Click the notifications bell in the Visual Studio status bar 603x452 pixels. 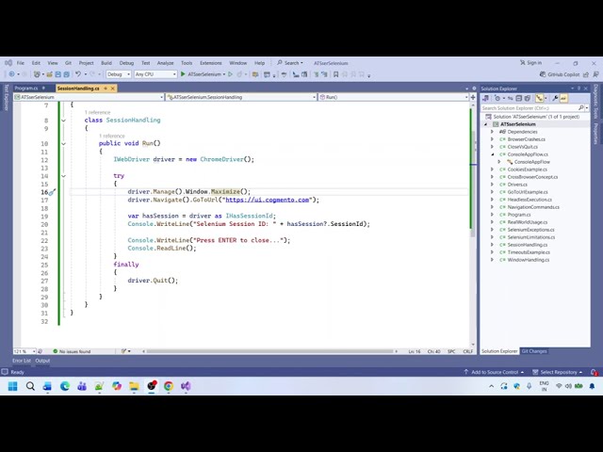[x=594, y=372]
